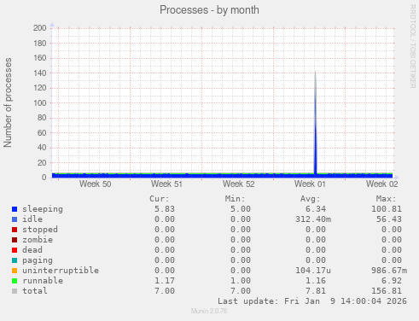Click the 200 y-axis tick label
The height and width of the screenshot is (321, 419).
pos(40,28)
